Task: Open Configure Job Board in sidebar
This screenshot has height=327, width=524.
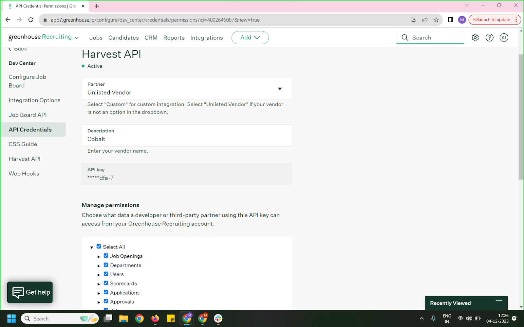Action: pyautogui.click(x=28, y=81)
